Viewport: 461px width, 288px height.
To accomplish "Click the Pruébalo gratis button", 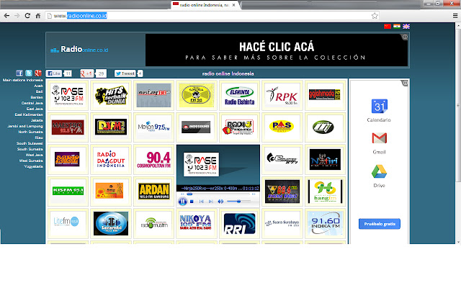I will (x=380, y=224).
